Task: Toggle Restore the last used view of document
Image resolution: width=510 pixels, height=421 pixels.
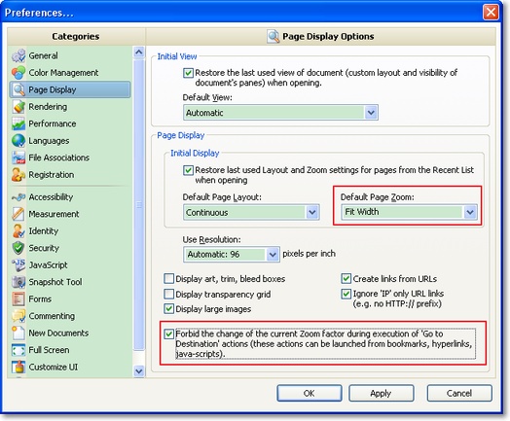Action: (x=188, y=73)
